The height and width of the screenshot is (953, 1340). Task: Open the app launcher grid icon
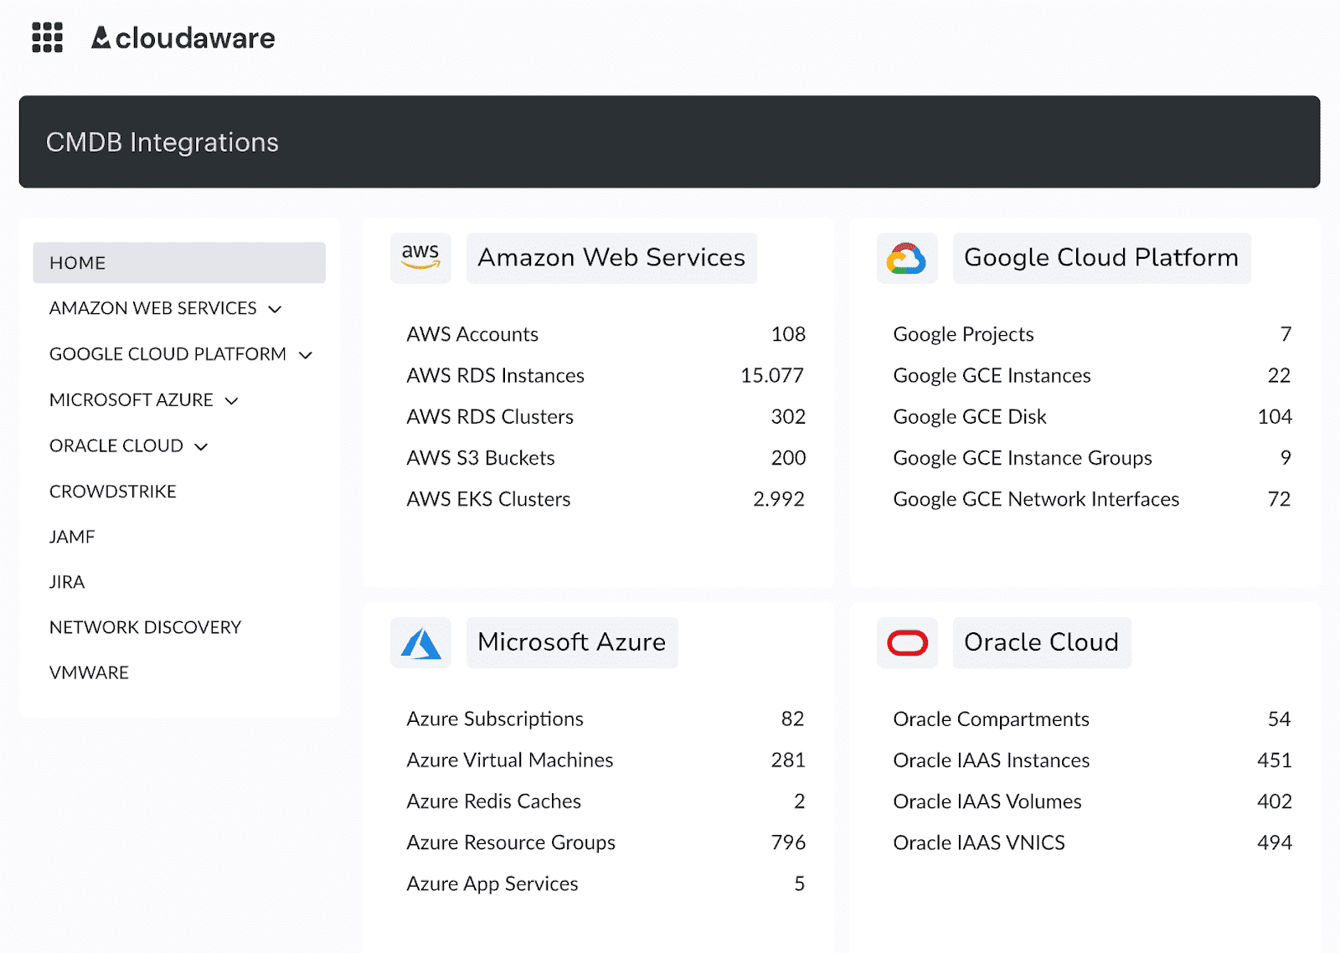[47, 38]
